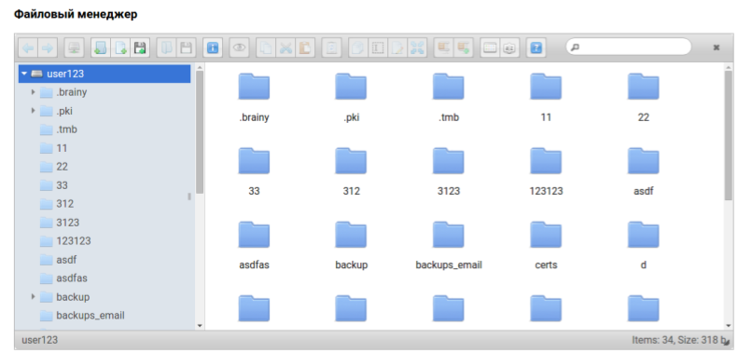Click the Upload files floppy icon
Image resolution: width=738 pixels, height=353 pixels.
pos(140,48)
